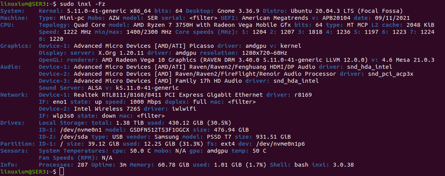Click the /dev/nvme0n1p6 partition device

[280, 144]
